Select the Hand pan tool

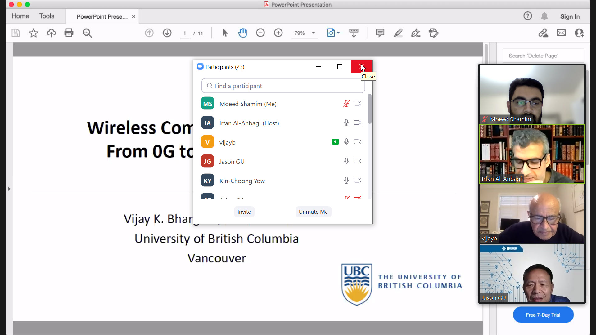click(242, 33)
